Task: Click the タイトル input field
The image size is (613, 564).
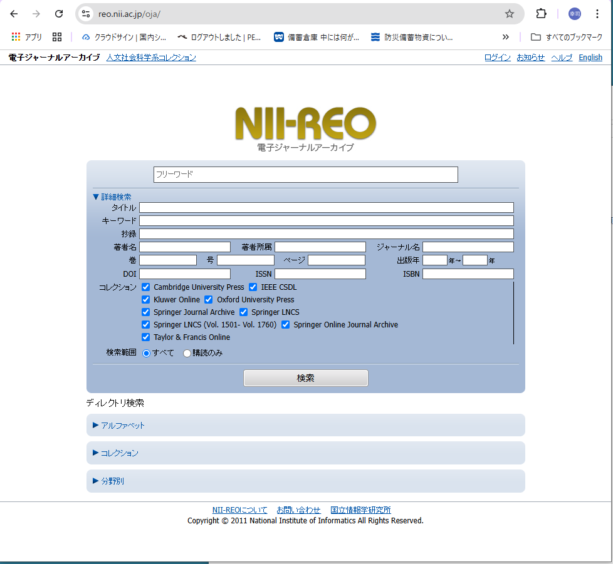Action: click(x=327, y=208)
